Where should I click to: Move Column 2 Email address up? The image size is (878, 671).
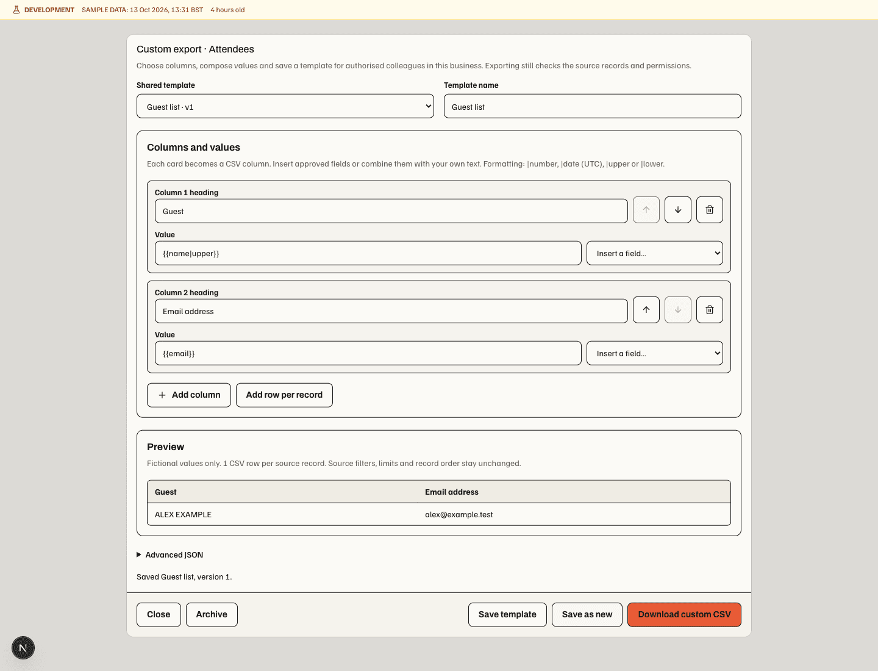point(646,310)
